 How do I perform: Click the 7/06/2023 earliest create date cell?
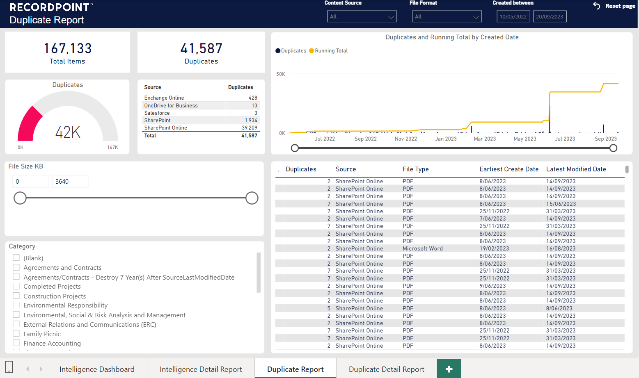click(492, 219)
